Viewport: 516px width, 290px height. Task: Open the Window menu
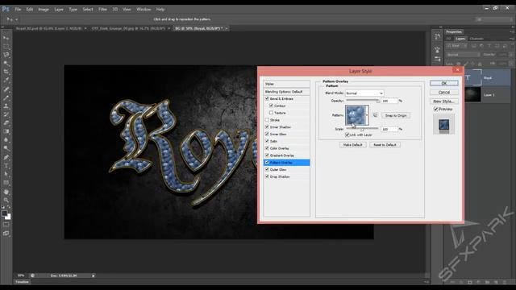pyautogui.click(x=144, y=9)
